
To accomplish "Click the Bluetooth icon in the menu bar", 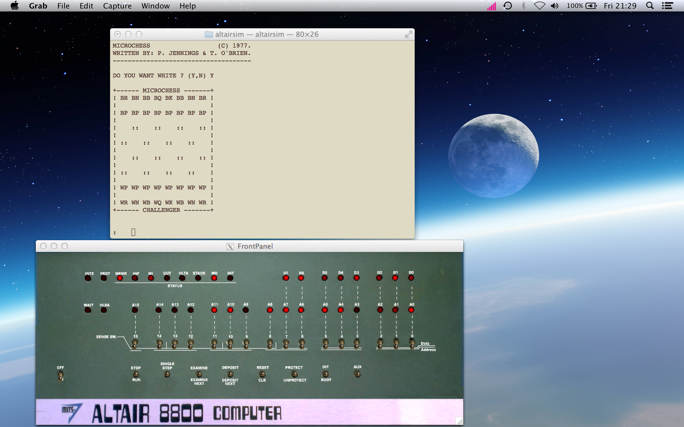I will click(524, 6).
